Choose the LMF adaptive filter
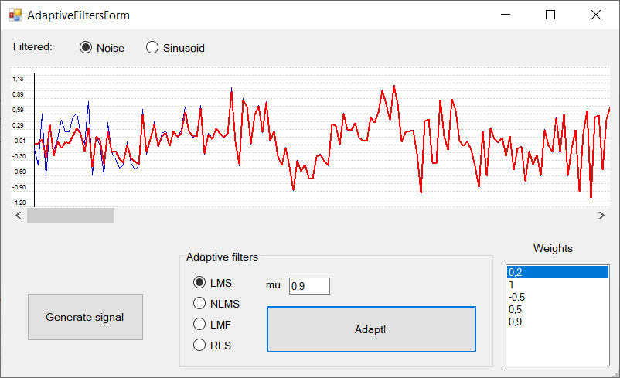 (212, 325)
